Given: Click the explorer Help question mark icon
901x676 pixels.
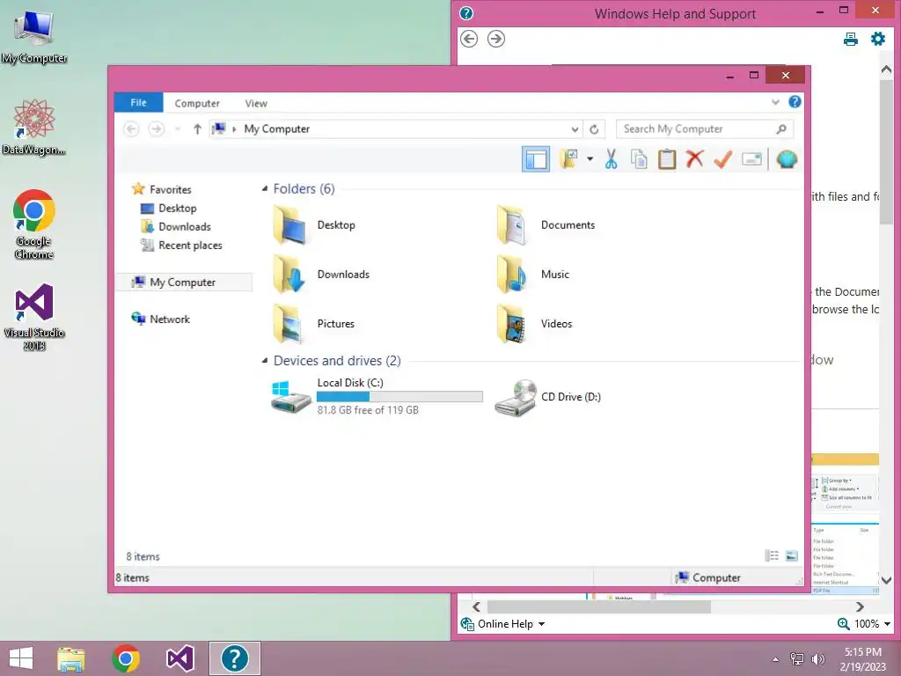Looking at the screenshot, I should click(x=795, y=102).
